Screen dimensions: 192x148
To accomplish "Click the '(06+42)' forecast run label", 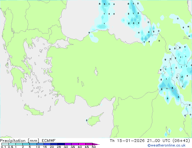I will pyautogui.click(x=181, y=141).
